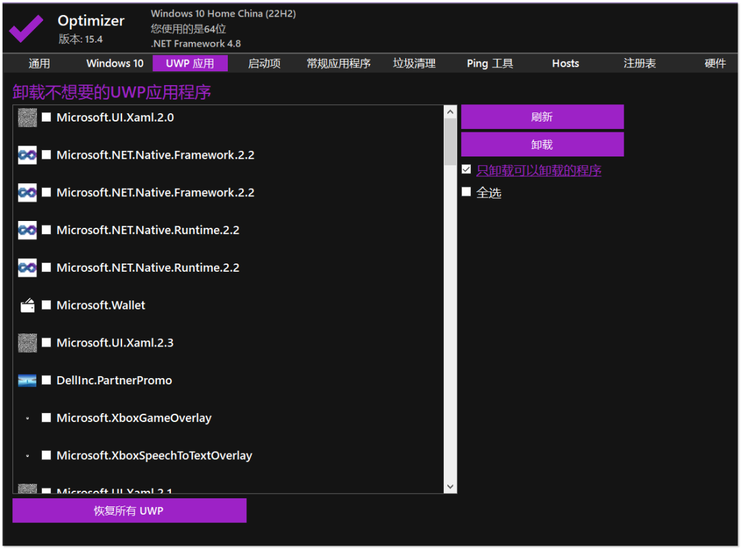Select the Microsoft.XboxSpeechToTextOverlay row text
The width and height of the screenshot is (741, 549).
click(x=154, y=456)
